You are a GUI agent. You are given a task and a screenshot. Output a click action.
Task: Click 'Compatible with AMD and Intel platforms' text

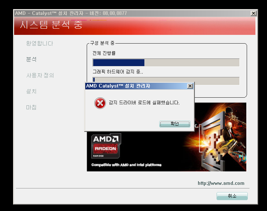126,165
